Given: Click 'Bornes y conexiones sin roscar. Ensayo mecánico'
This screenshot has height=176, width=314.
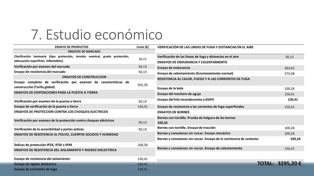Looking at the screenshot, I should pos(194,133).
